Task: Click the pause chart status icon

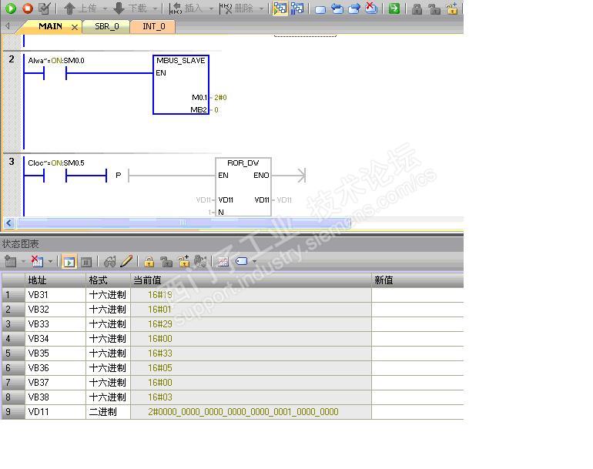Action: coord(86,262)
